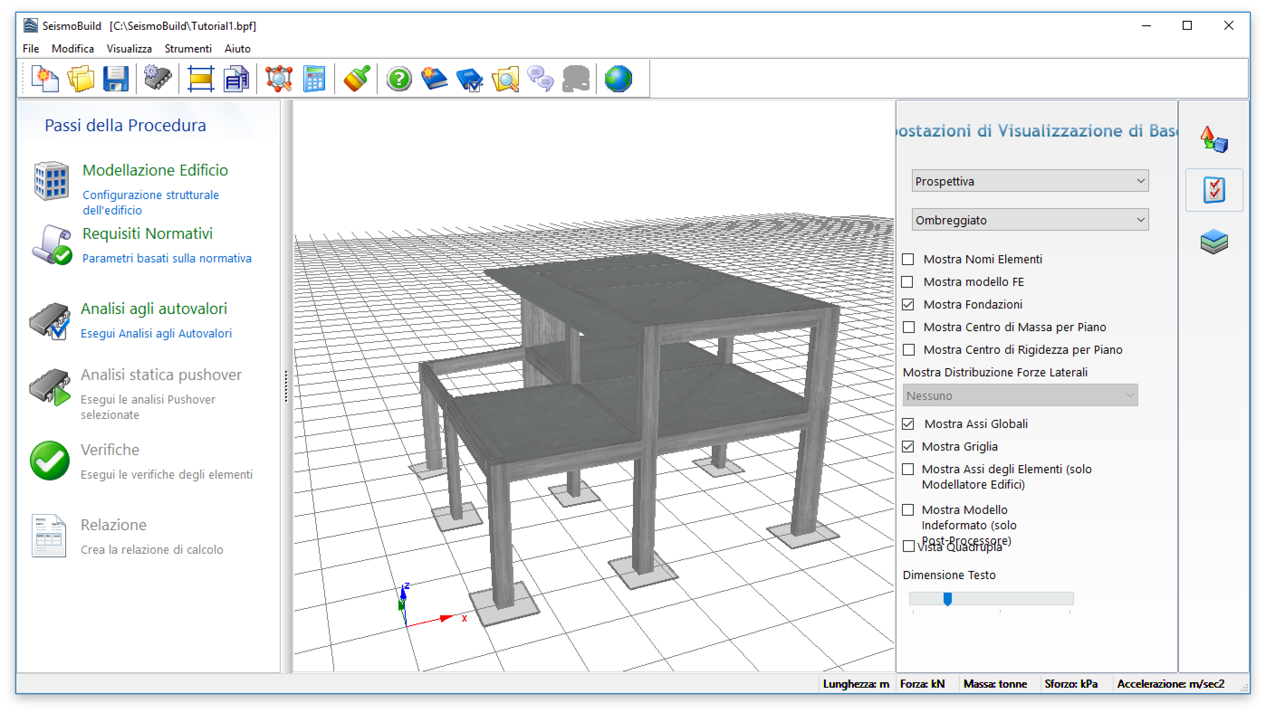The width and height of the screenshot is (1266, 713).
Task: Click Esegui Analisi agli Autovalori link
Action: (156, 333)
